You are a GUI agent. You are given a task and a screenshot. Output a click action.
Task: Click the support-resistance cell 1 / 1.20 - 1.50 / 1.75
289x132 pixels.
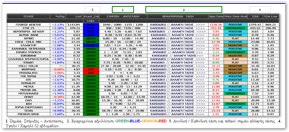(123, 114)
